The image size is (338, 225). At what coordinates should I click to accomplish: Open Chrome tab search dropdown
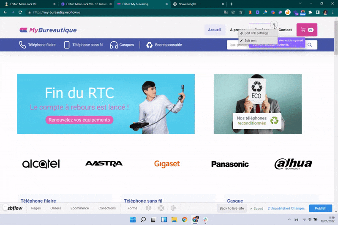tap(300, 4)
